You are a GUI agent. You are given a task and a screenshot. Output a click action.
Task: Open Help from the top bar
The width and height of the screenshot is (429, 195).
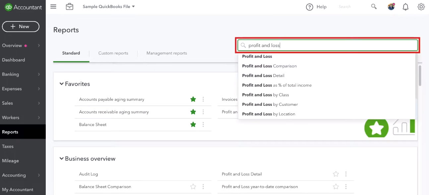[316, 7]
